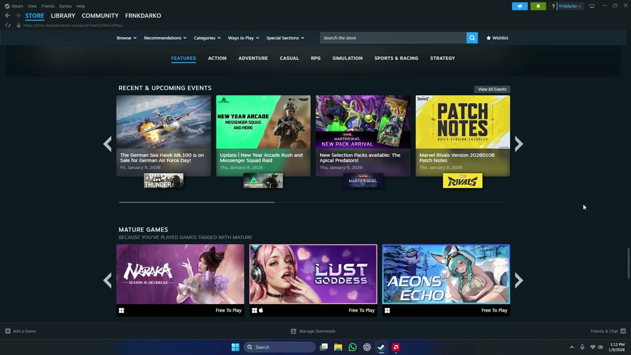Click the War Thunder logo badge

164,180
